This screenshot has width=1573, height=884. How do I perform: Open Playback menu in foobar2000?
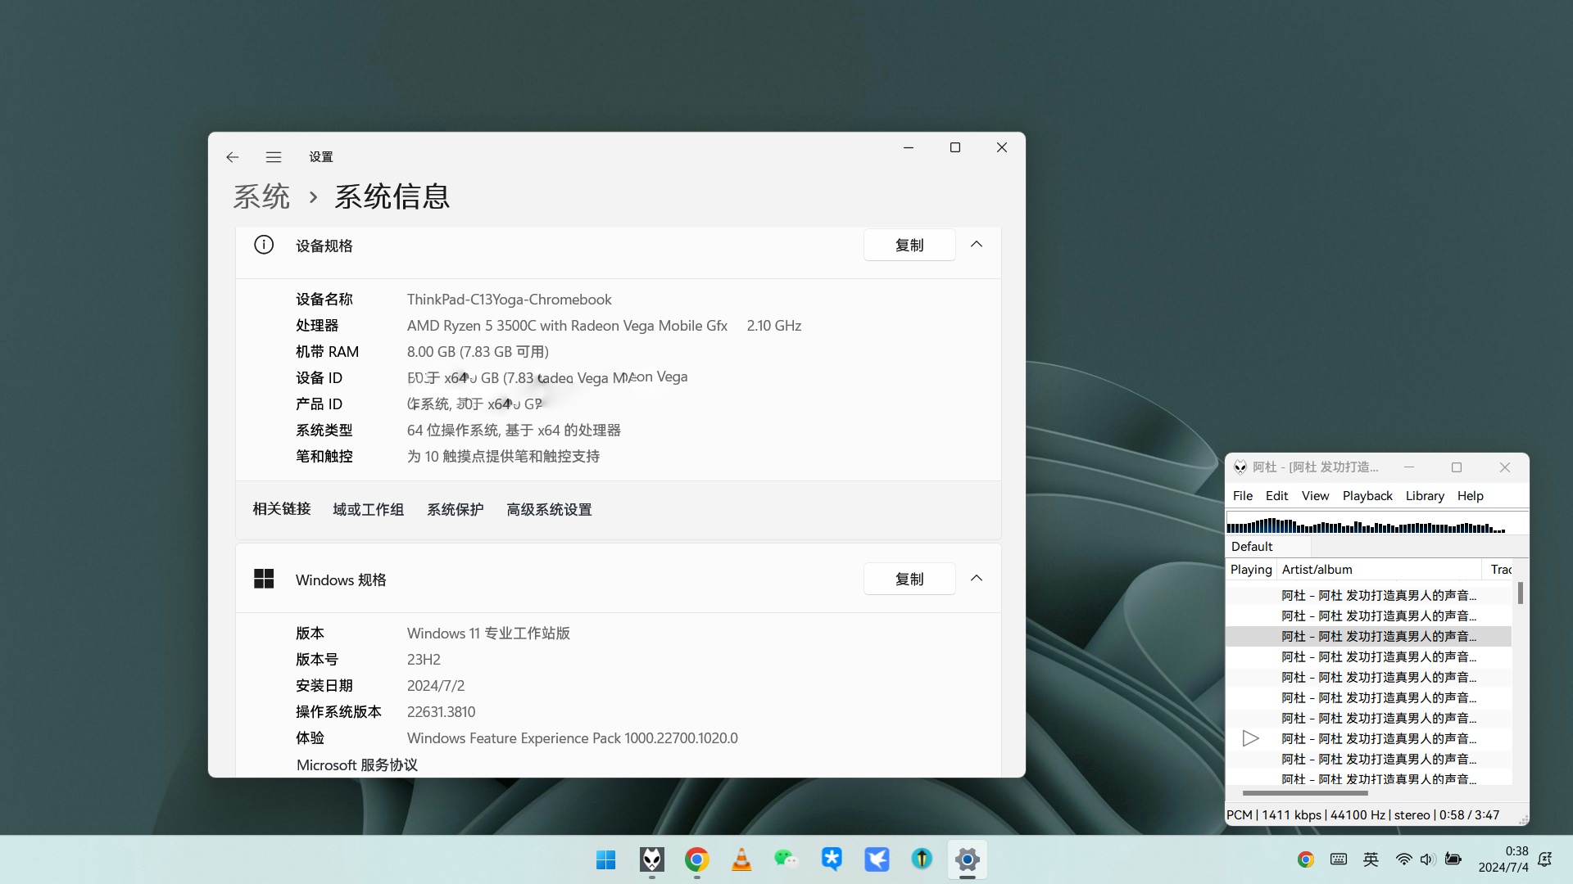[x=1367, y=496]
